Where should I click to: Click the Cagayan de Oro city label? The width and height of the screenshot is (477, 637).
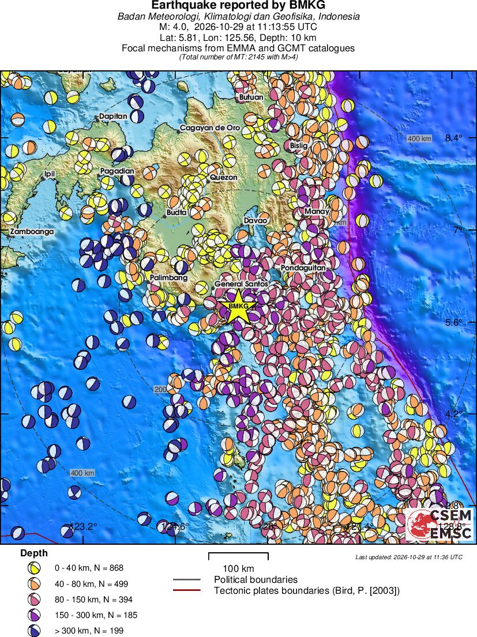209,127
